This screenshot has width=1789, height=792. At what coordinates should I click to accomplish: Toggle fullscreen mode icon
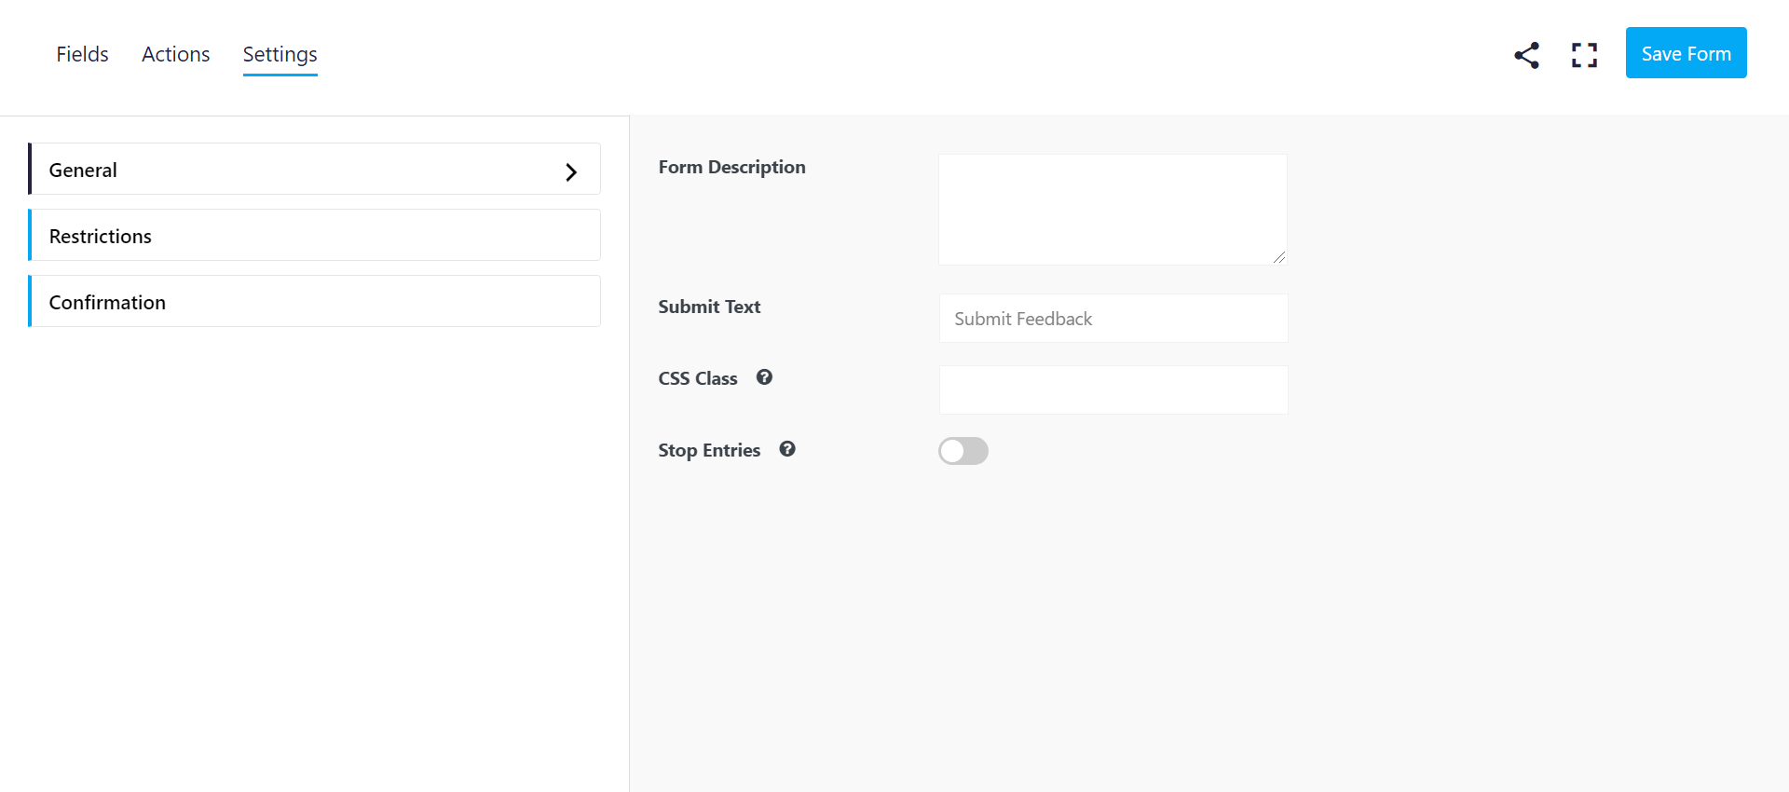(1584, 55)
